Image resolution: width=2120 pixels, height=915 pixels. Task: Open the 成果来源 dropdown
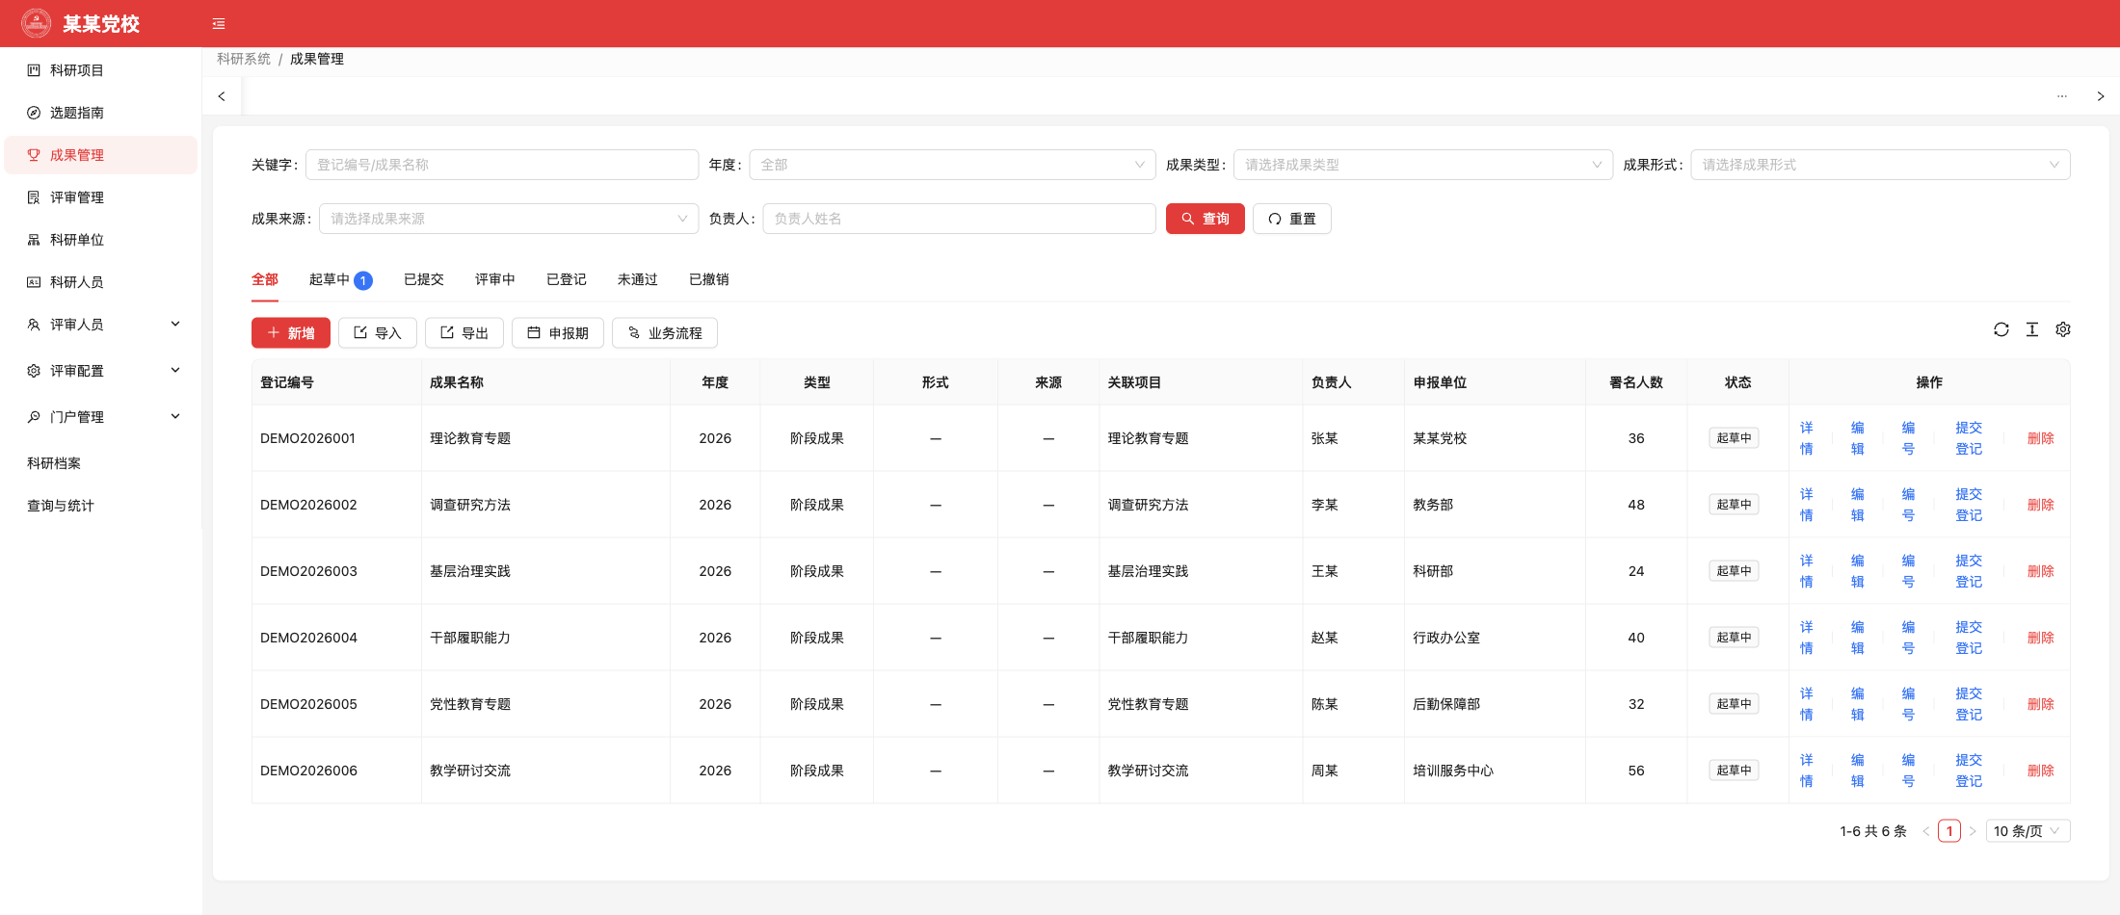[x=509, y=219]
